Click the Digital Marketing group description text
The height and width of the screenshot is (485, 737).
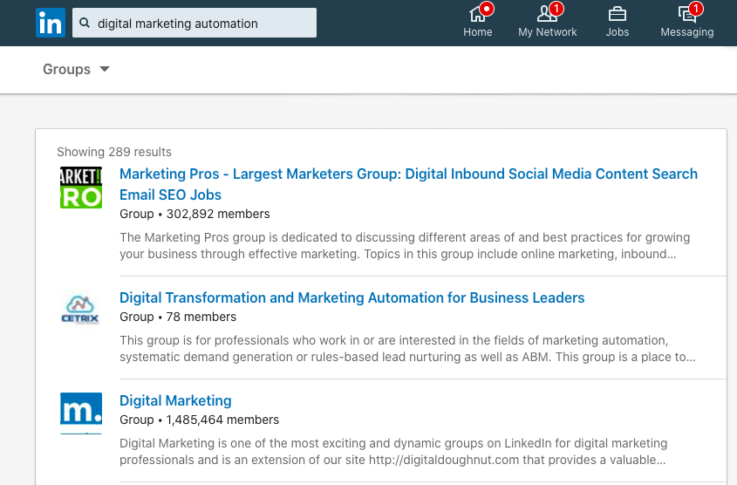pyautogui.click(x=392, y=452)
